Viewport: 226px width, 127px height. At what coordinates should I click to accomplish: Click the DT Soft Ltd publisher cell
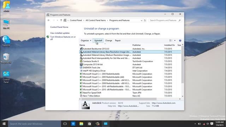point(137,67)
